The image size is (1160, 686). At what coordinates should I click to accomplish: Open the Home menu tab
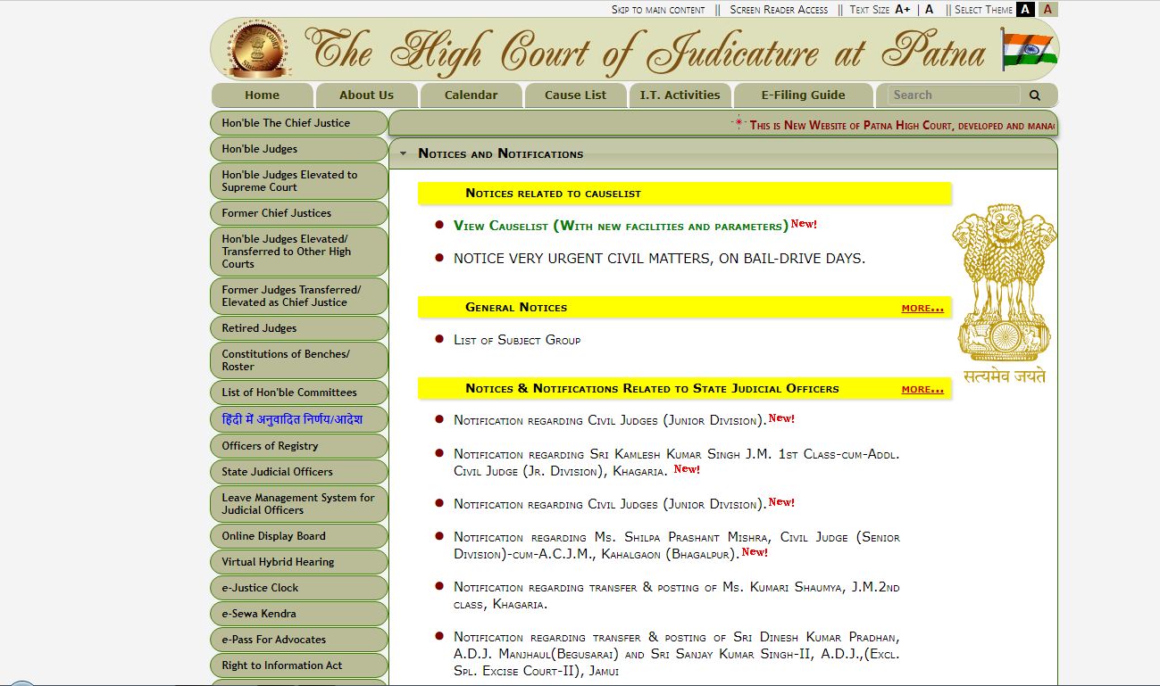[x=263, y=95]
